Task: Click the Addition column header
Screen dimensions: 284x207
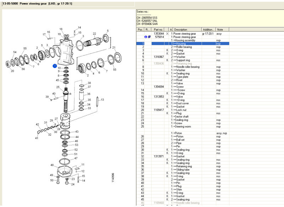Action: click(208, 30)
